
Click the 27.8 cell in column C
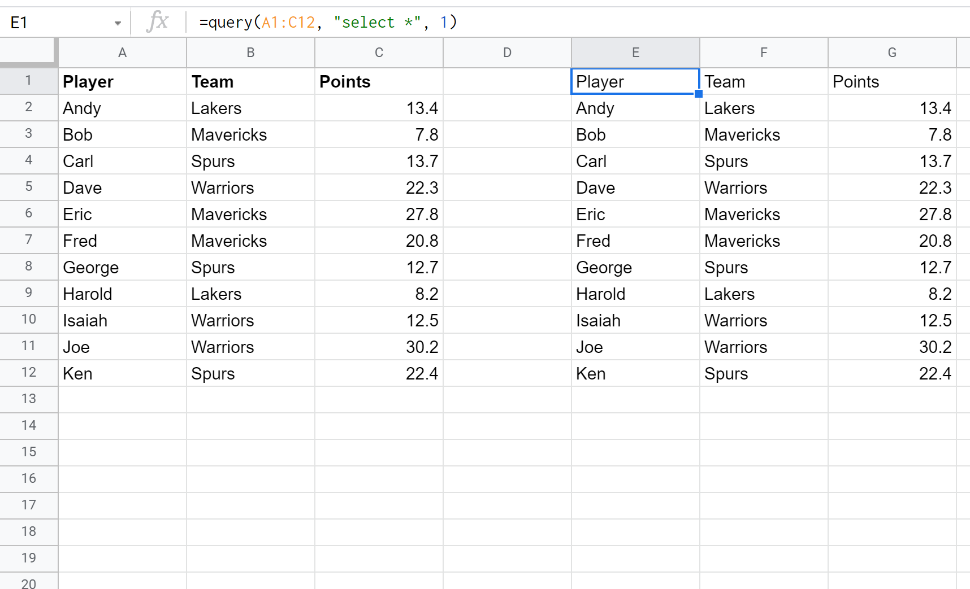379,215
